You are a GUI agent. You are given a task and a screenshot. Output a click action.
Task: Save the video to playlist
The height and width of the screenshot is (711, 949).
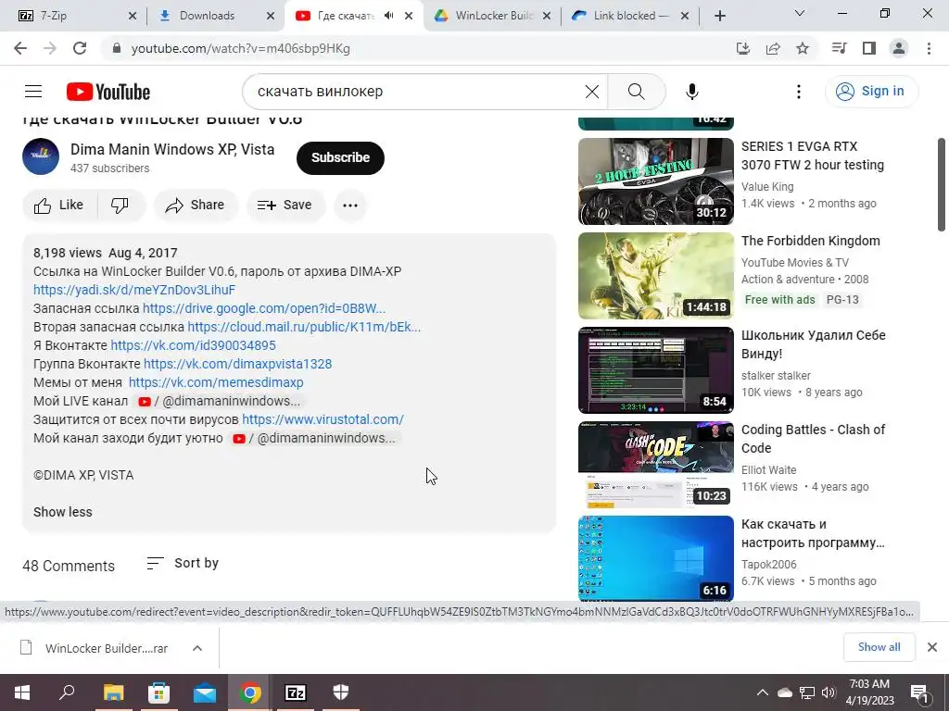point(285,205)
